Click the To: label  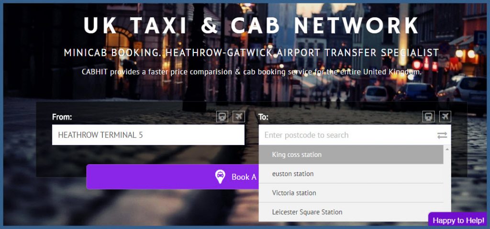tap(263, 117)
